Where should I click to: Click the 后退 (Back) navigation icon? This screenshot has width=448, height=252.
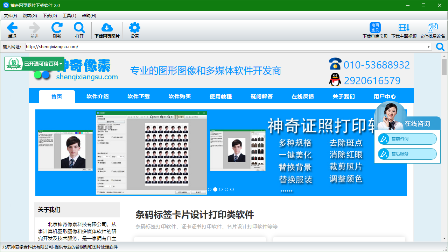coord(12,27)
